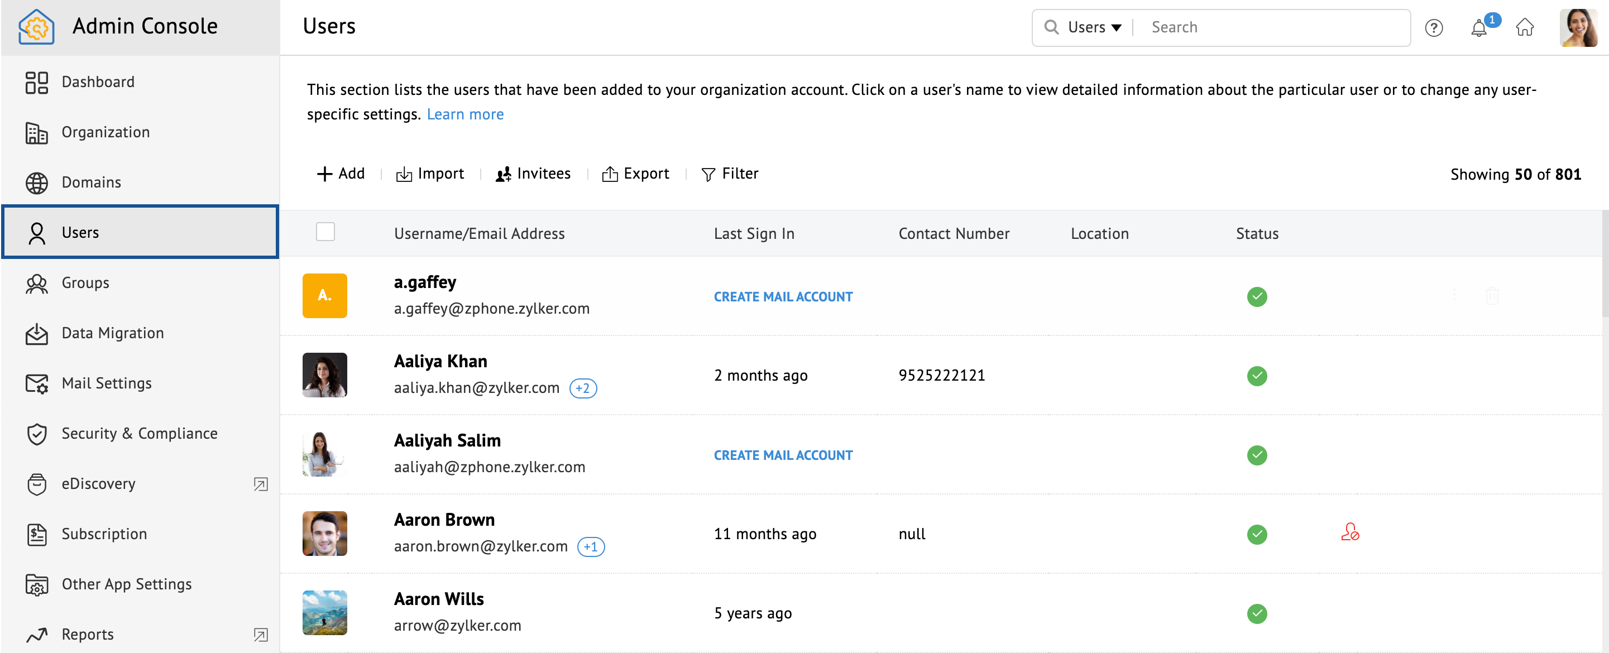
Task: Click the help question mark icon
Action: pyautogui.click(x=1434, y=27)
